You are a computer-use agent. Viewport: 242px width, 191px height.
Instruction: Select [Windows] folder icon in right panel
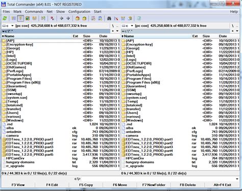tap(124, 121)
